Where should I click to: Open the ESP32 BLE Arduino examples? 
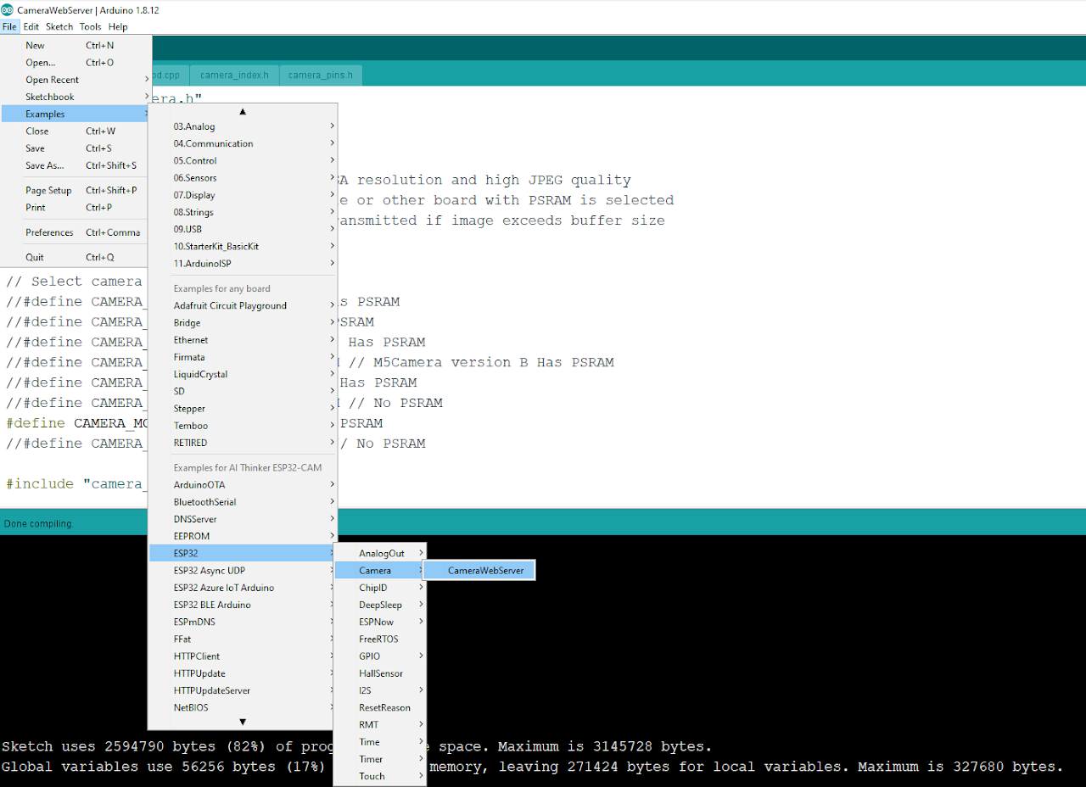pos(243,605)
